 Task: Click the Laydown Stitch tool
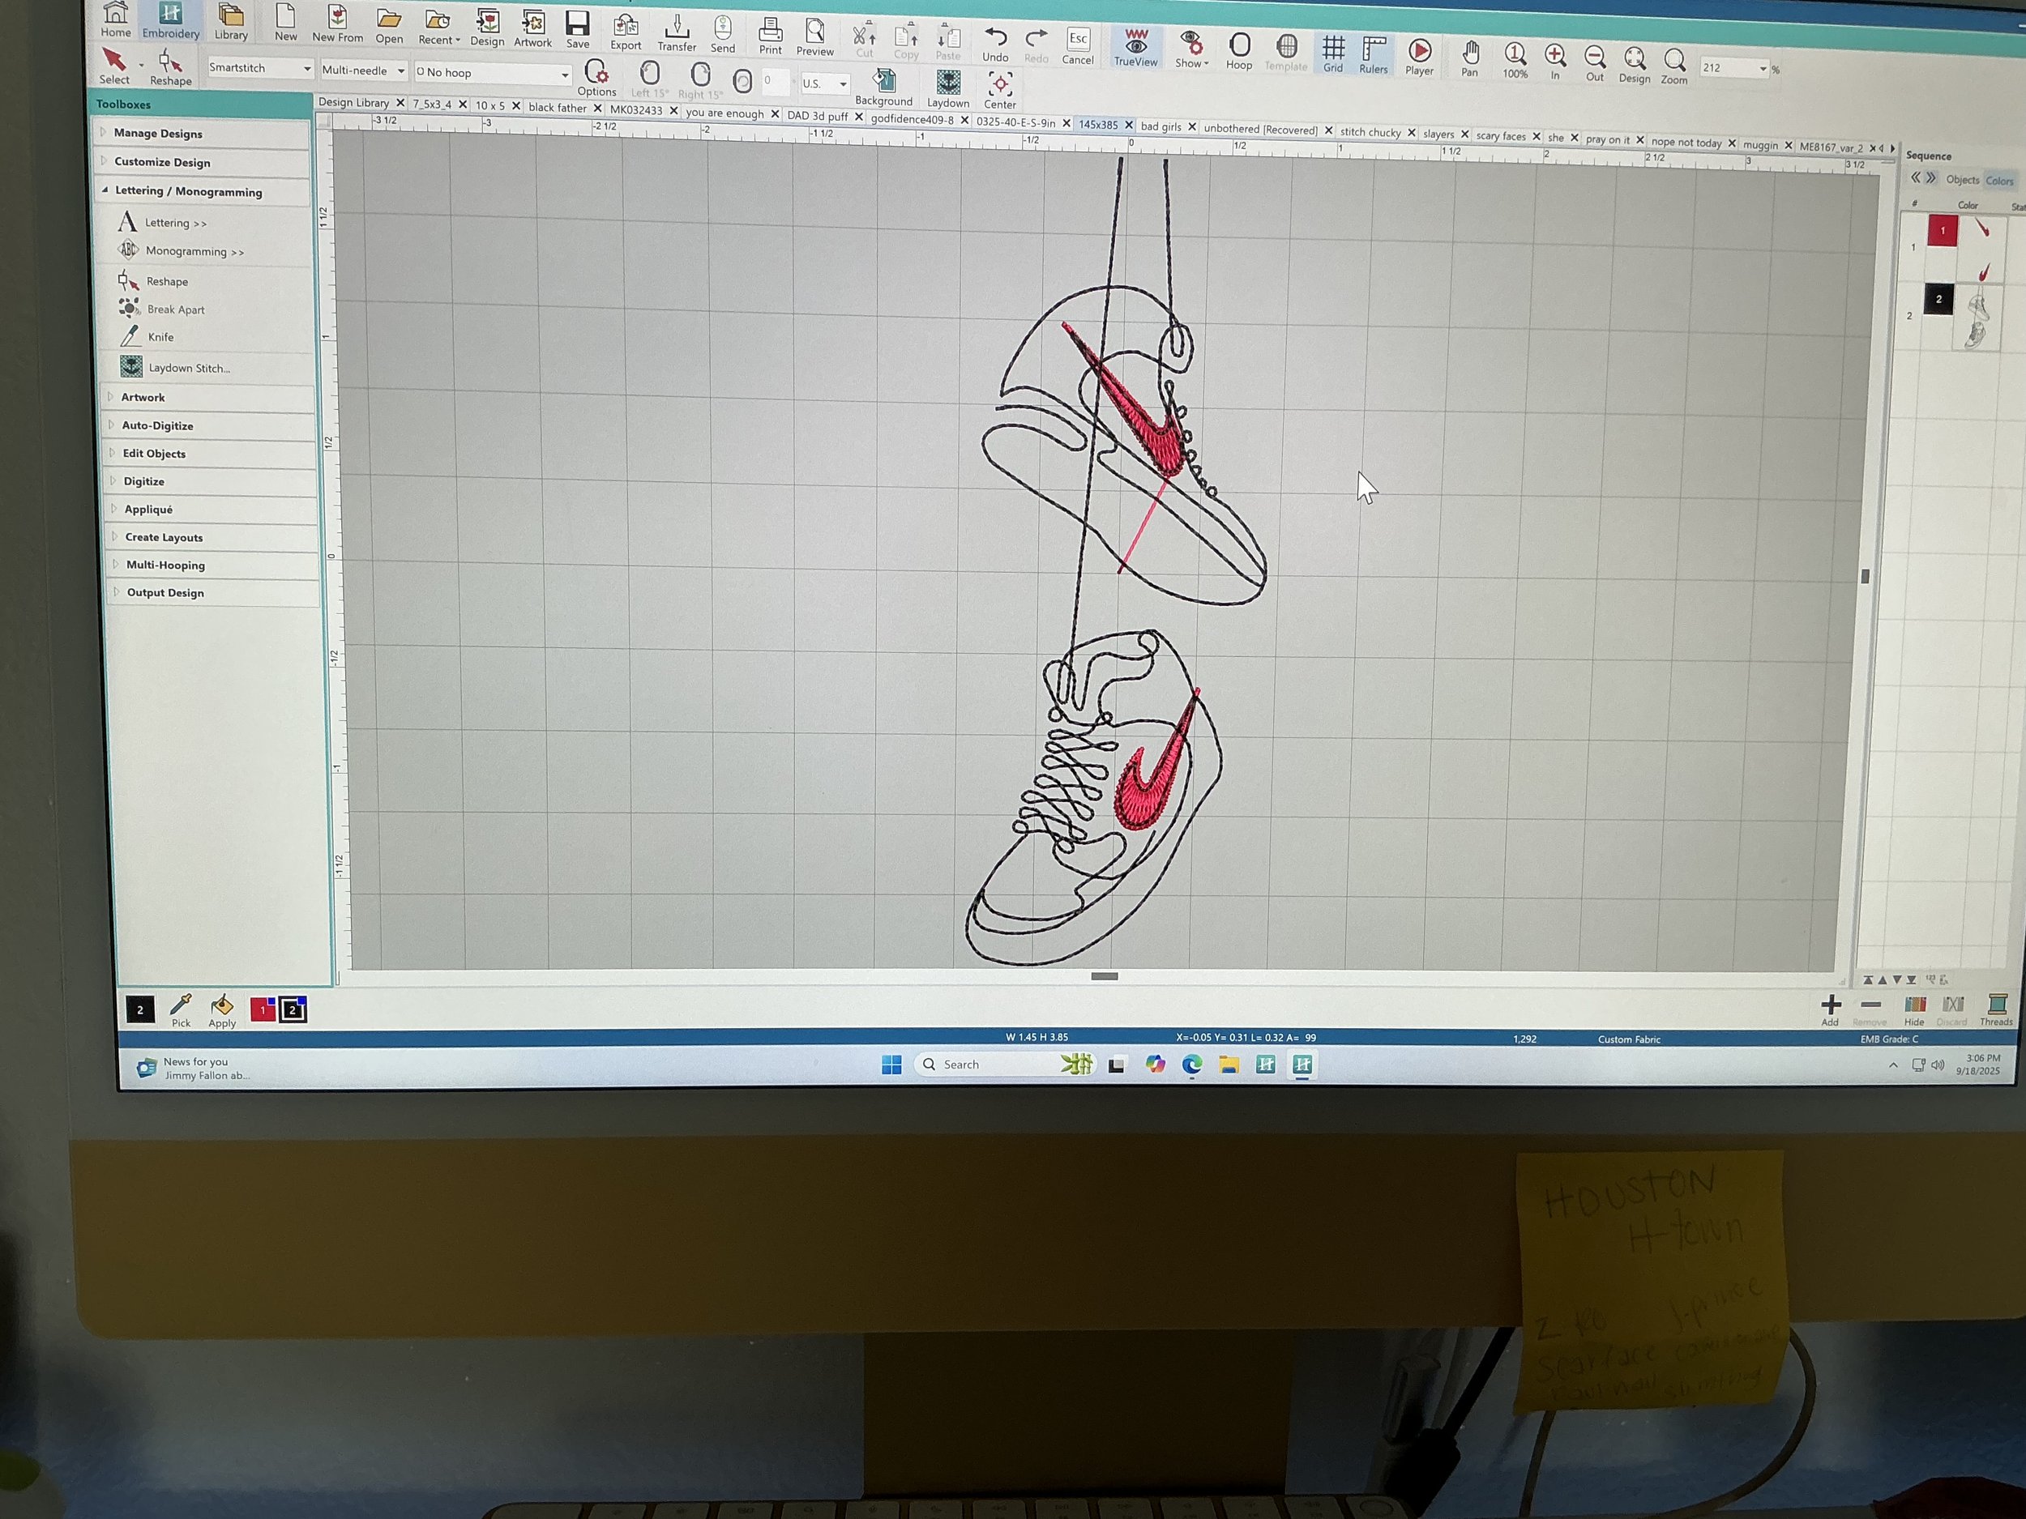click(188, 368)
